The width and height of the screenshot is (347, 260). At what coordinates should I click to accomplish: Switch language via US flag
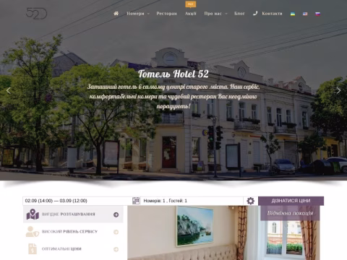click(x=305, y=14)
